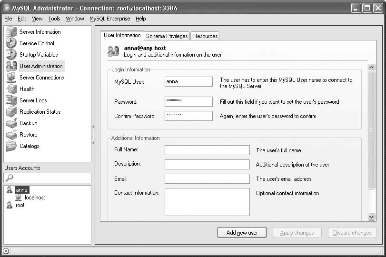
Task: Open the Resources tab
Action: (x=206, y=36)
